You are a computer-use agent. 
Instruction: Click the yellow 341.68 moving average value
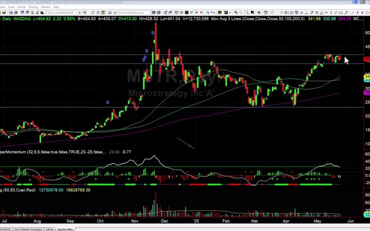314,18
